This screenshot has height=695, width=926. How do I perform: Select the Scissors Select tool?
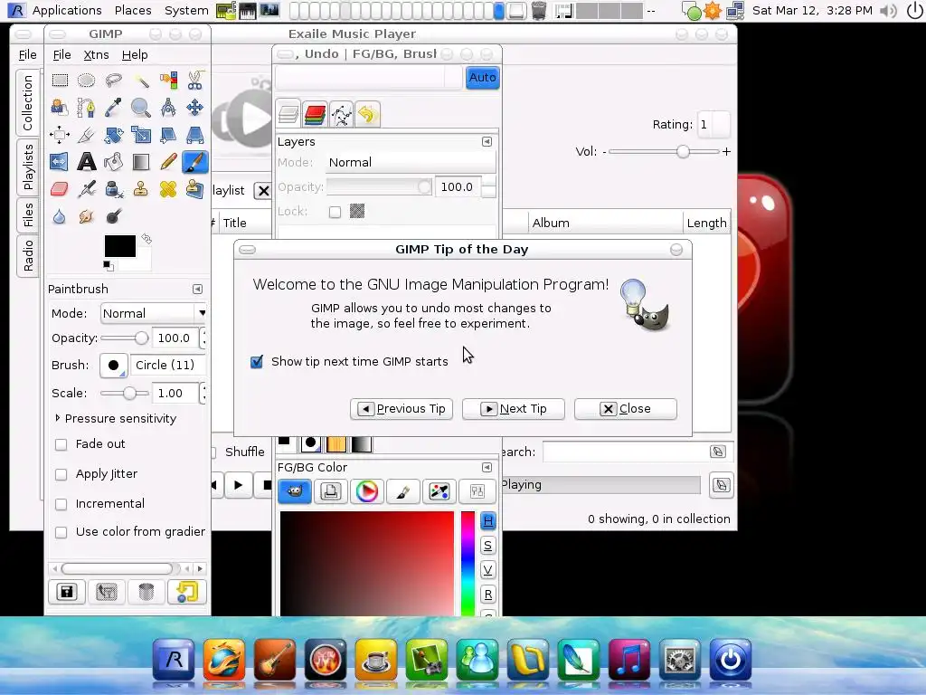pyautogui.click(x=195, y=80)
